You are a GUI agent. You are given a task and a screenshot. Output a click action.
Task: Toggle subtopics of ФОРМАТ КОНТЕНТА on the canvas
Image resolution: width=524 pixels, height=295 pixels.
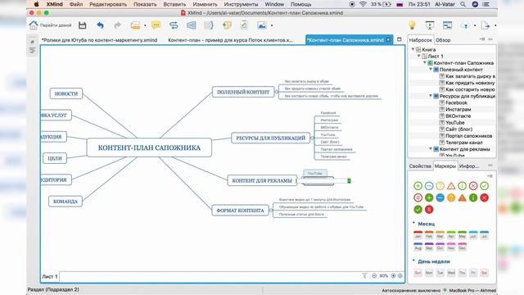coord(271,211)
